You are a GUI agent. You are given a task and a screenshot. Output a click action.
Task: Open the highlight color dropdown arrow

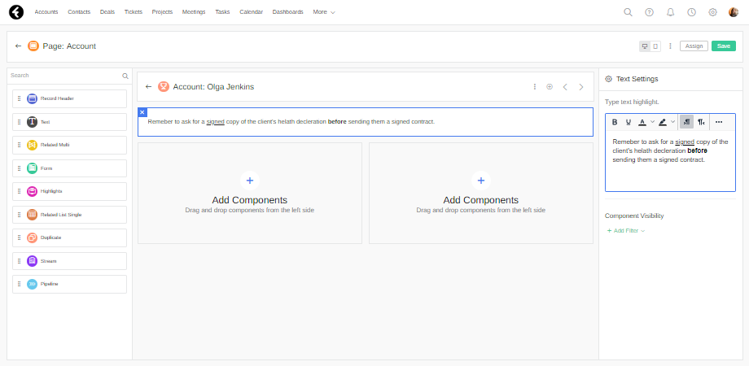coord(673,122)
